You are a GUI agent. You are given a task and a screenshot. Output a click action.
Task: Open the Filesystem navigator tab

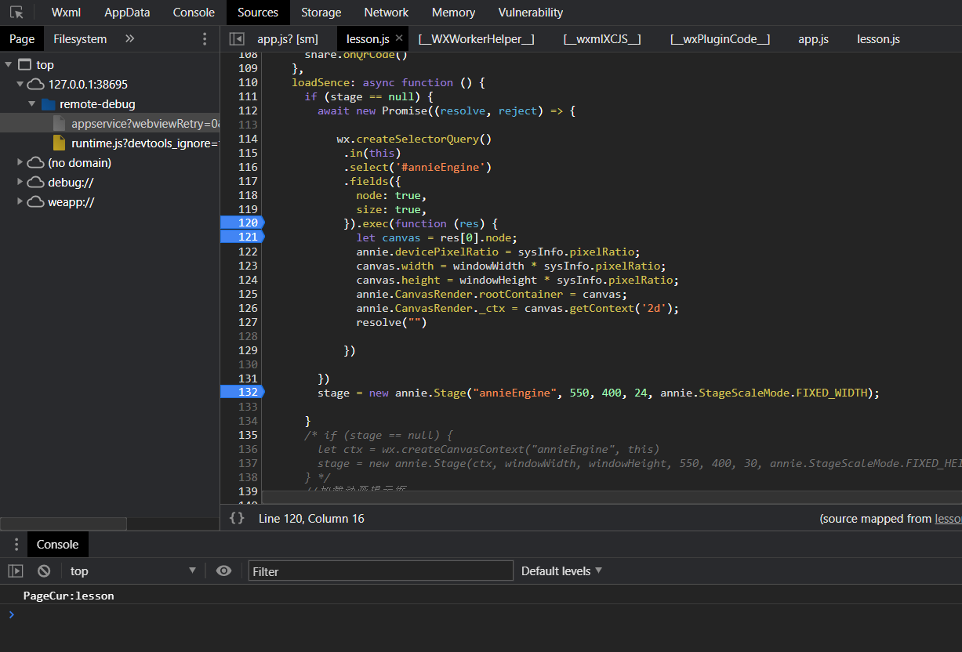(x=80, y=38)
